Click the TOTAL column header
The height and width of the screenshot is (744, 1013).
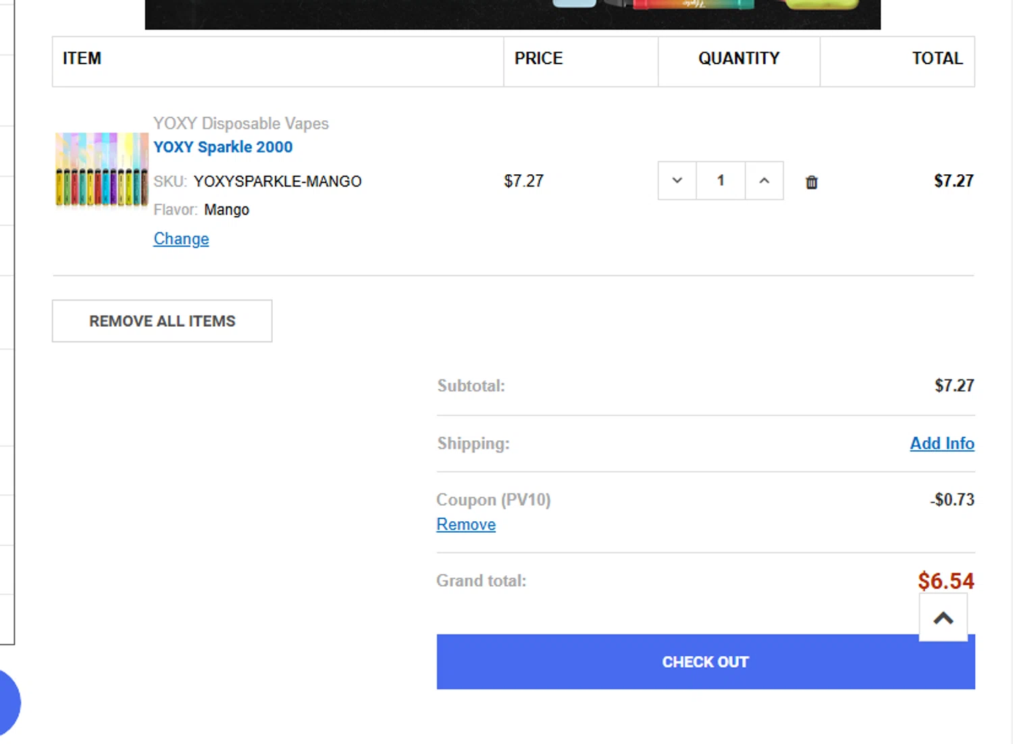937,59
